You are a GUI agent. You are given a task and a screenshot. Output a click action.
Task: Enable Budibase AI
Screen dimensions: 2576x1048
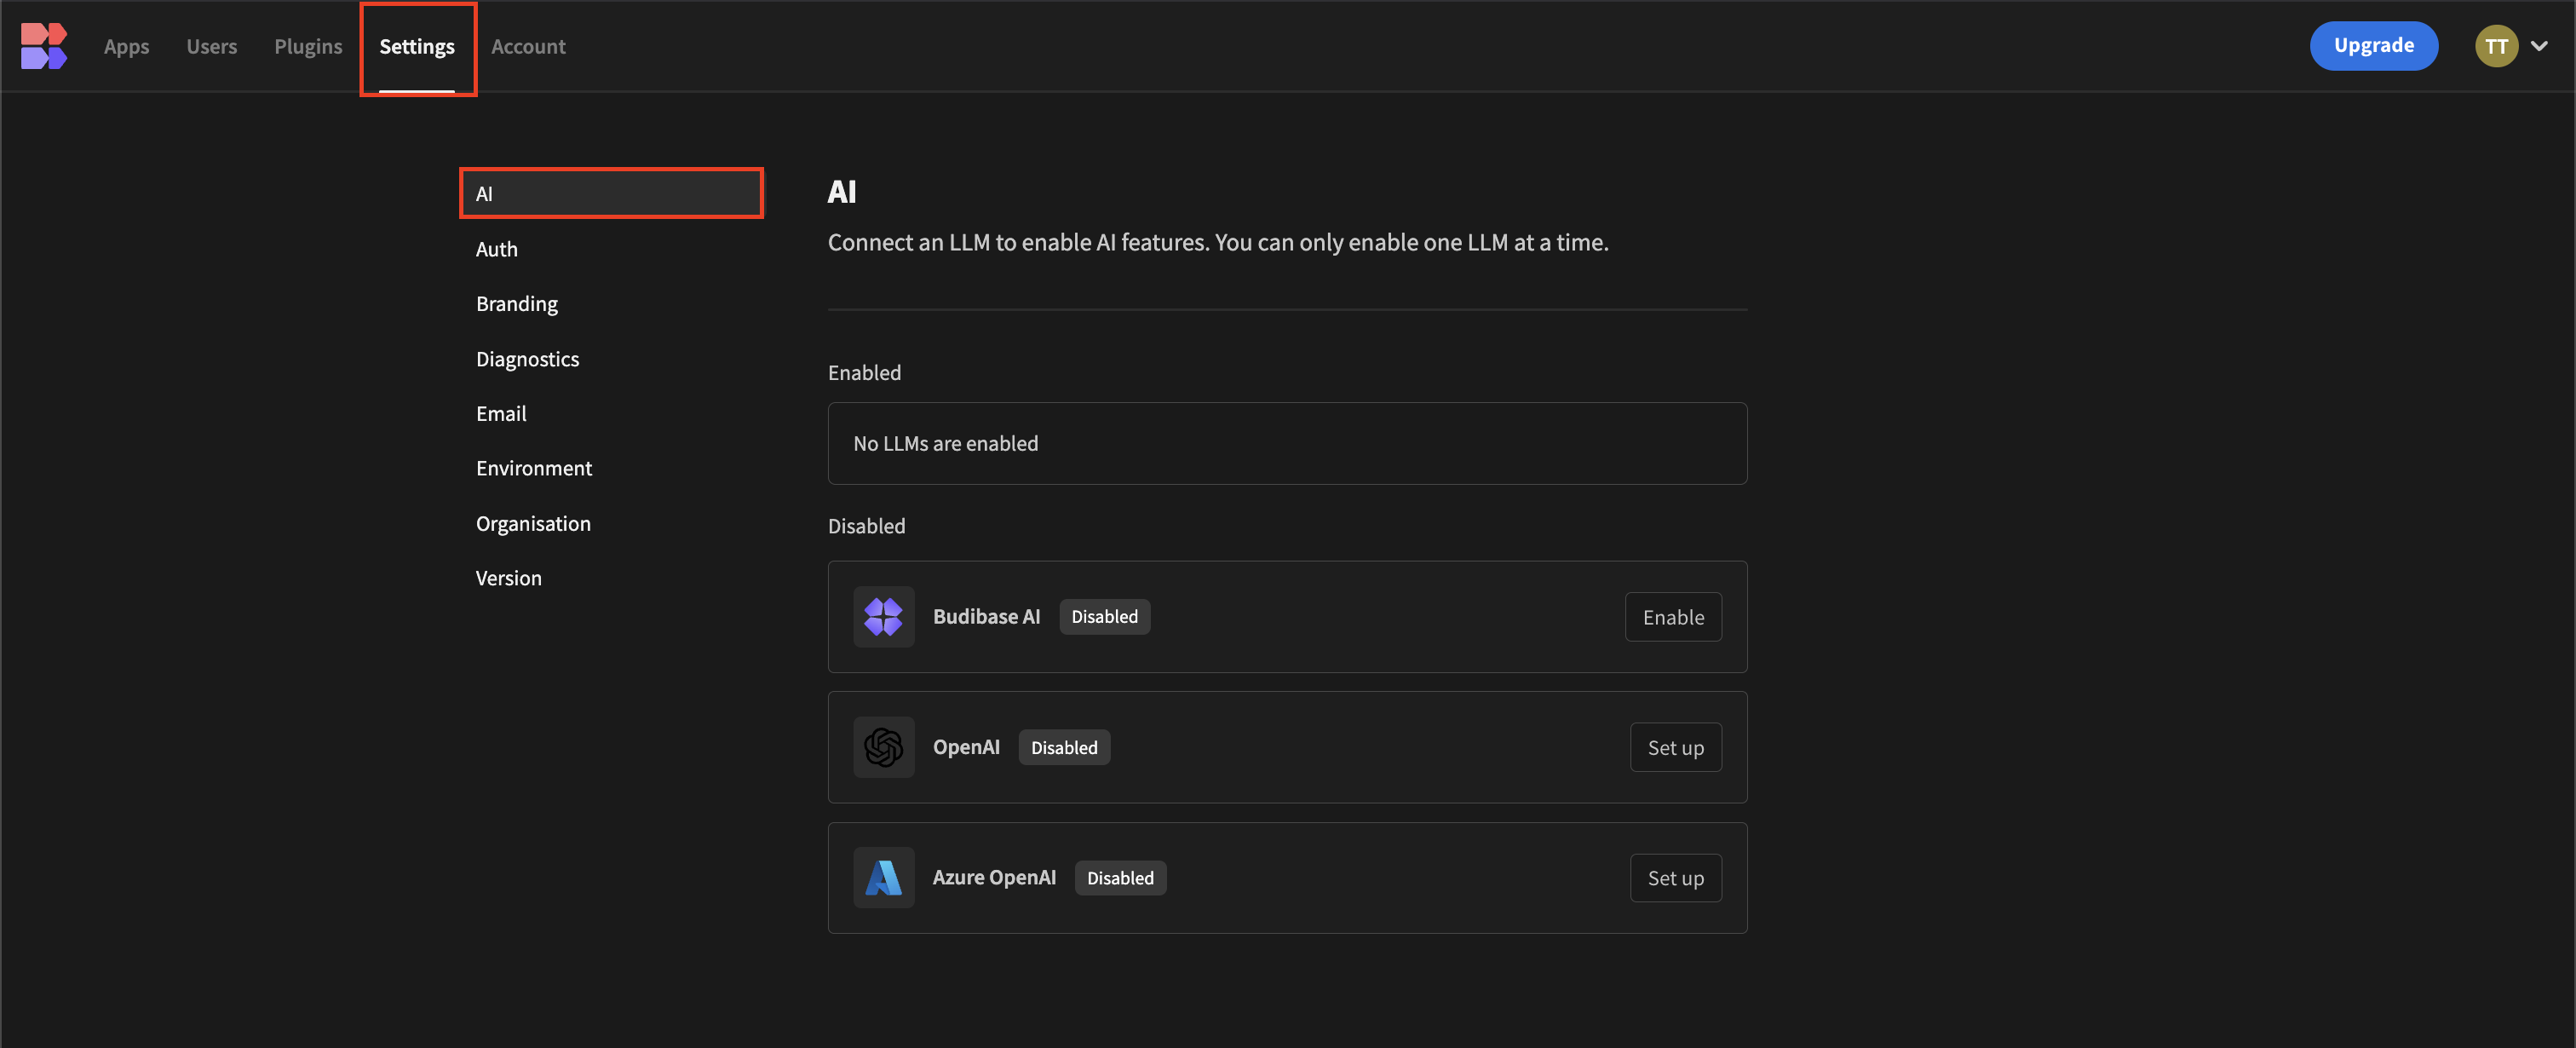pos(1672,617)
